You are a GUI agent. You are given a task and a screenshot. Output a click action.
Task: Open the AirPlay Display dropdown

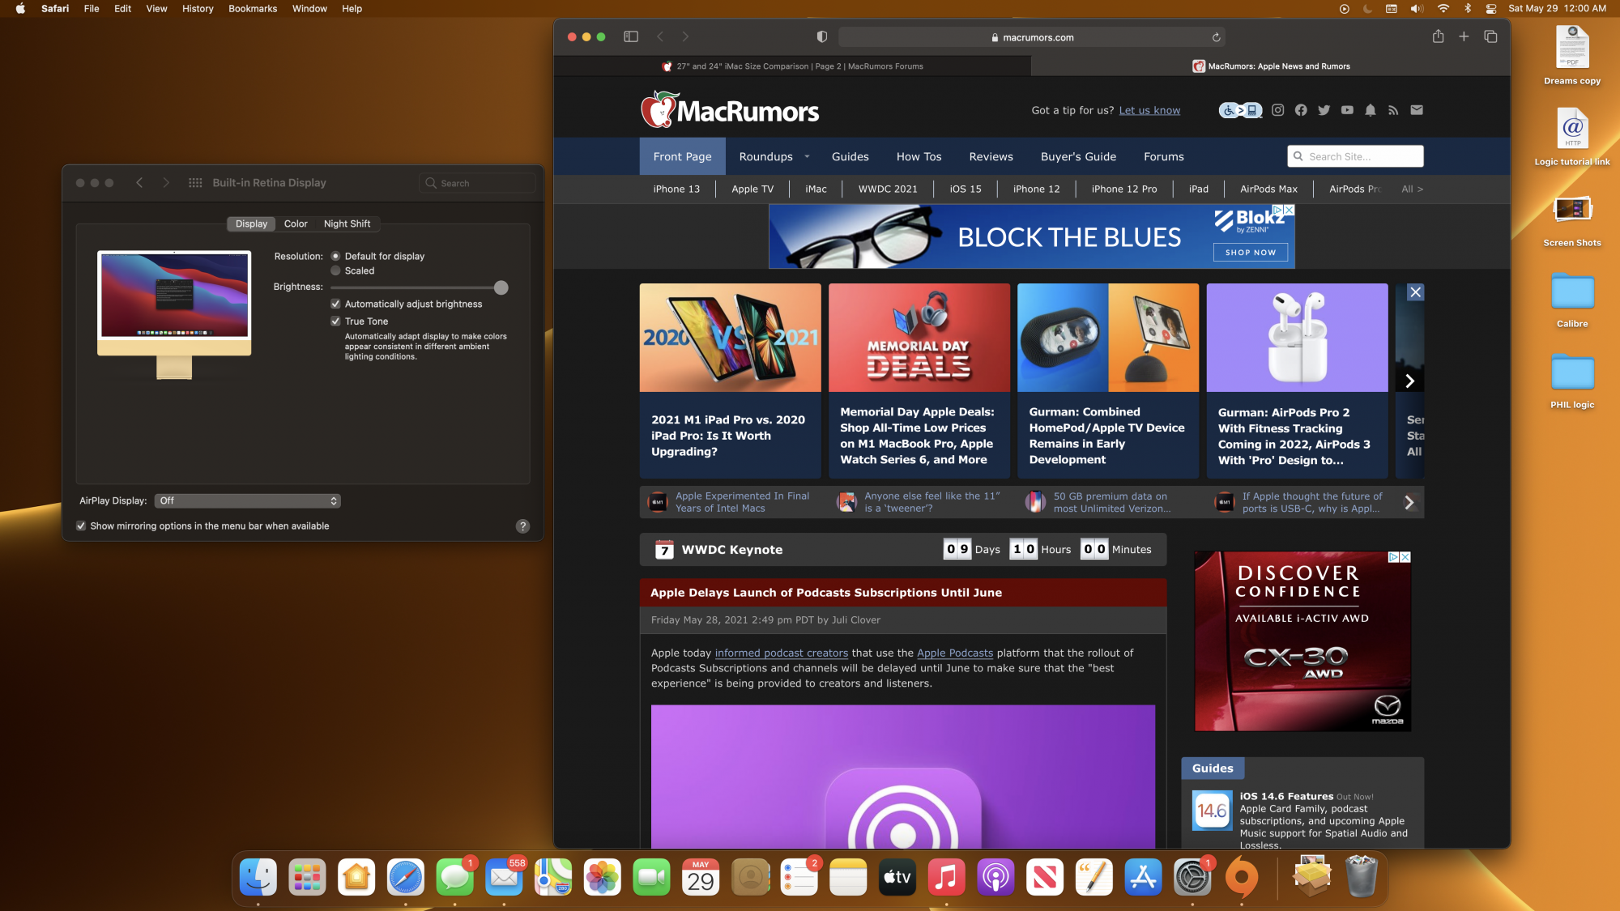point(248,500)
